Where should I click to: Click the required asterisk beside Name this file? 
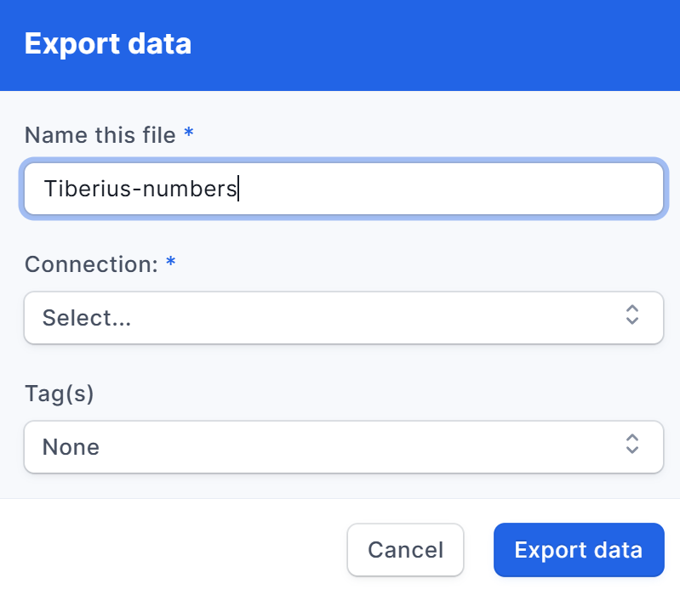189,132
